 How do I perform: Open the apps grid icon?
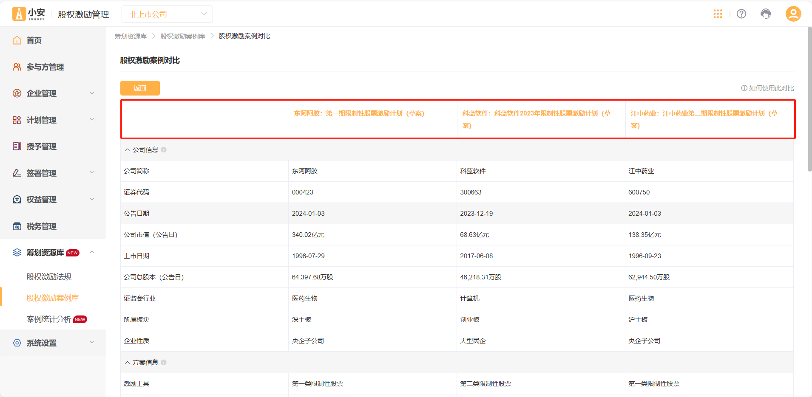718,14
